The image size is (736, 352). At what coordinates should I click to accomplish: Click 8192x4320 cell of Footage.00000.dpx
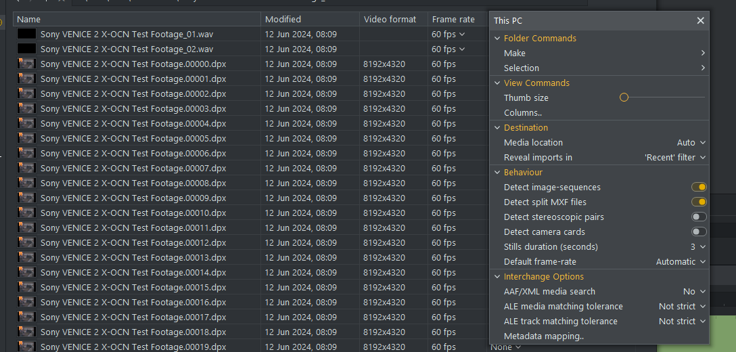pos(384,64)
